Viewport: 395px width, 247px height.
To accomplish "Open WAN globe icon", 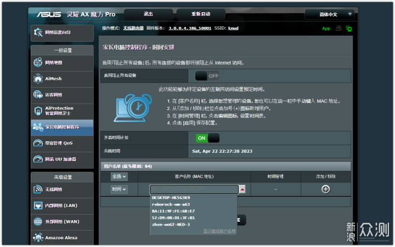I will pos(38,222).
